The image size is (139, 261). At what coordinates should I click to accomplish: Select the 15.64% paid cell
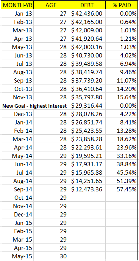point(122,97)
